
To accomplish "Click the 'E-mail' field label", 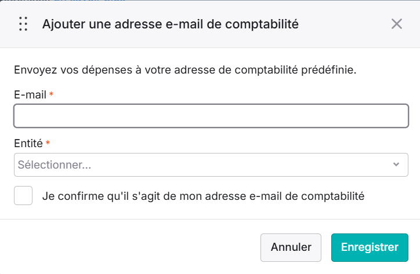I will [30, 95].
